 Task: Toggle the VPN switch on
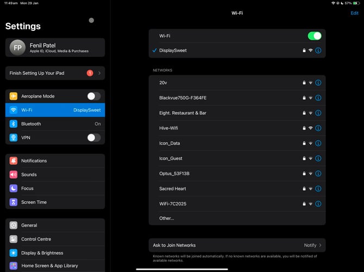click(93, 138)
